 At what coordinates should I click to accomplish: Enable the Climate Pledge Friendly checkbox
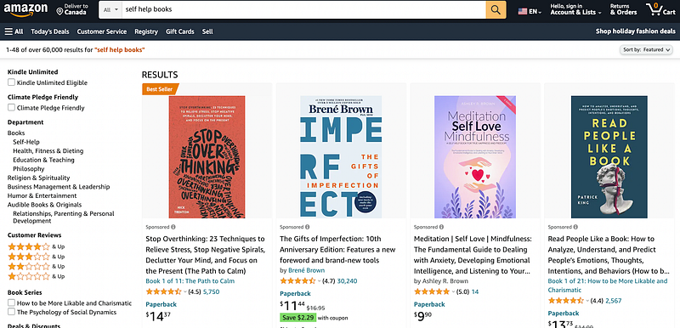tap(11, 107)
